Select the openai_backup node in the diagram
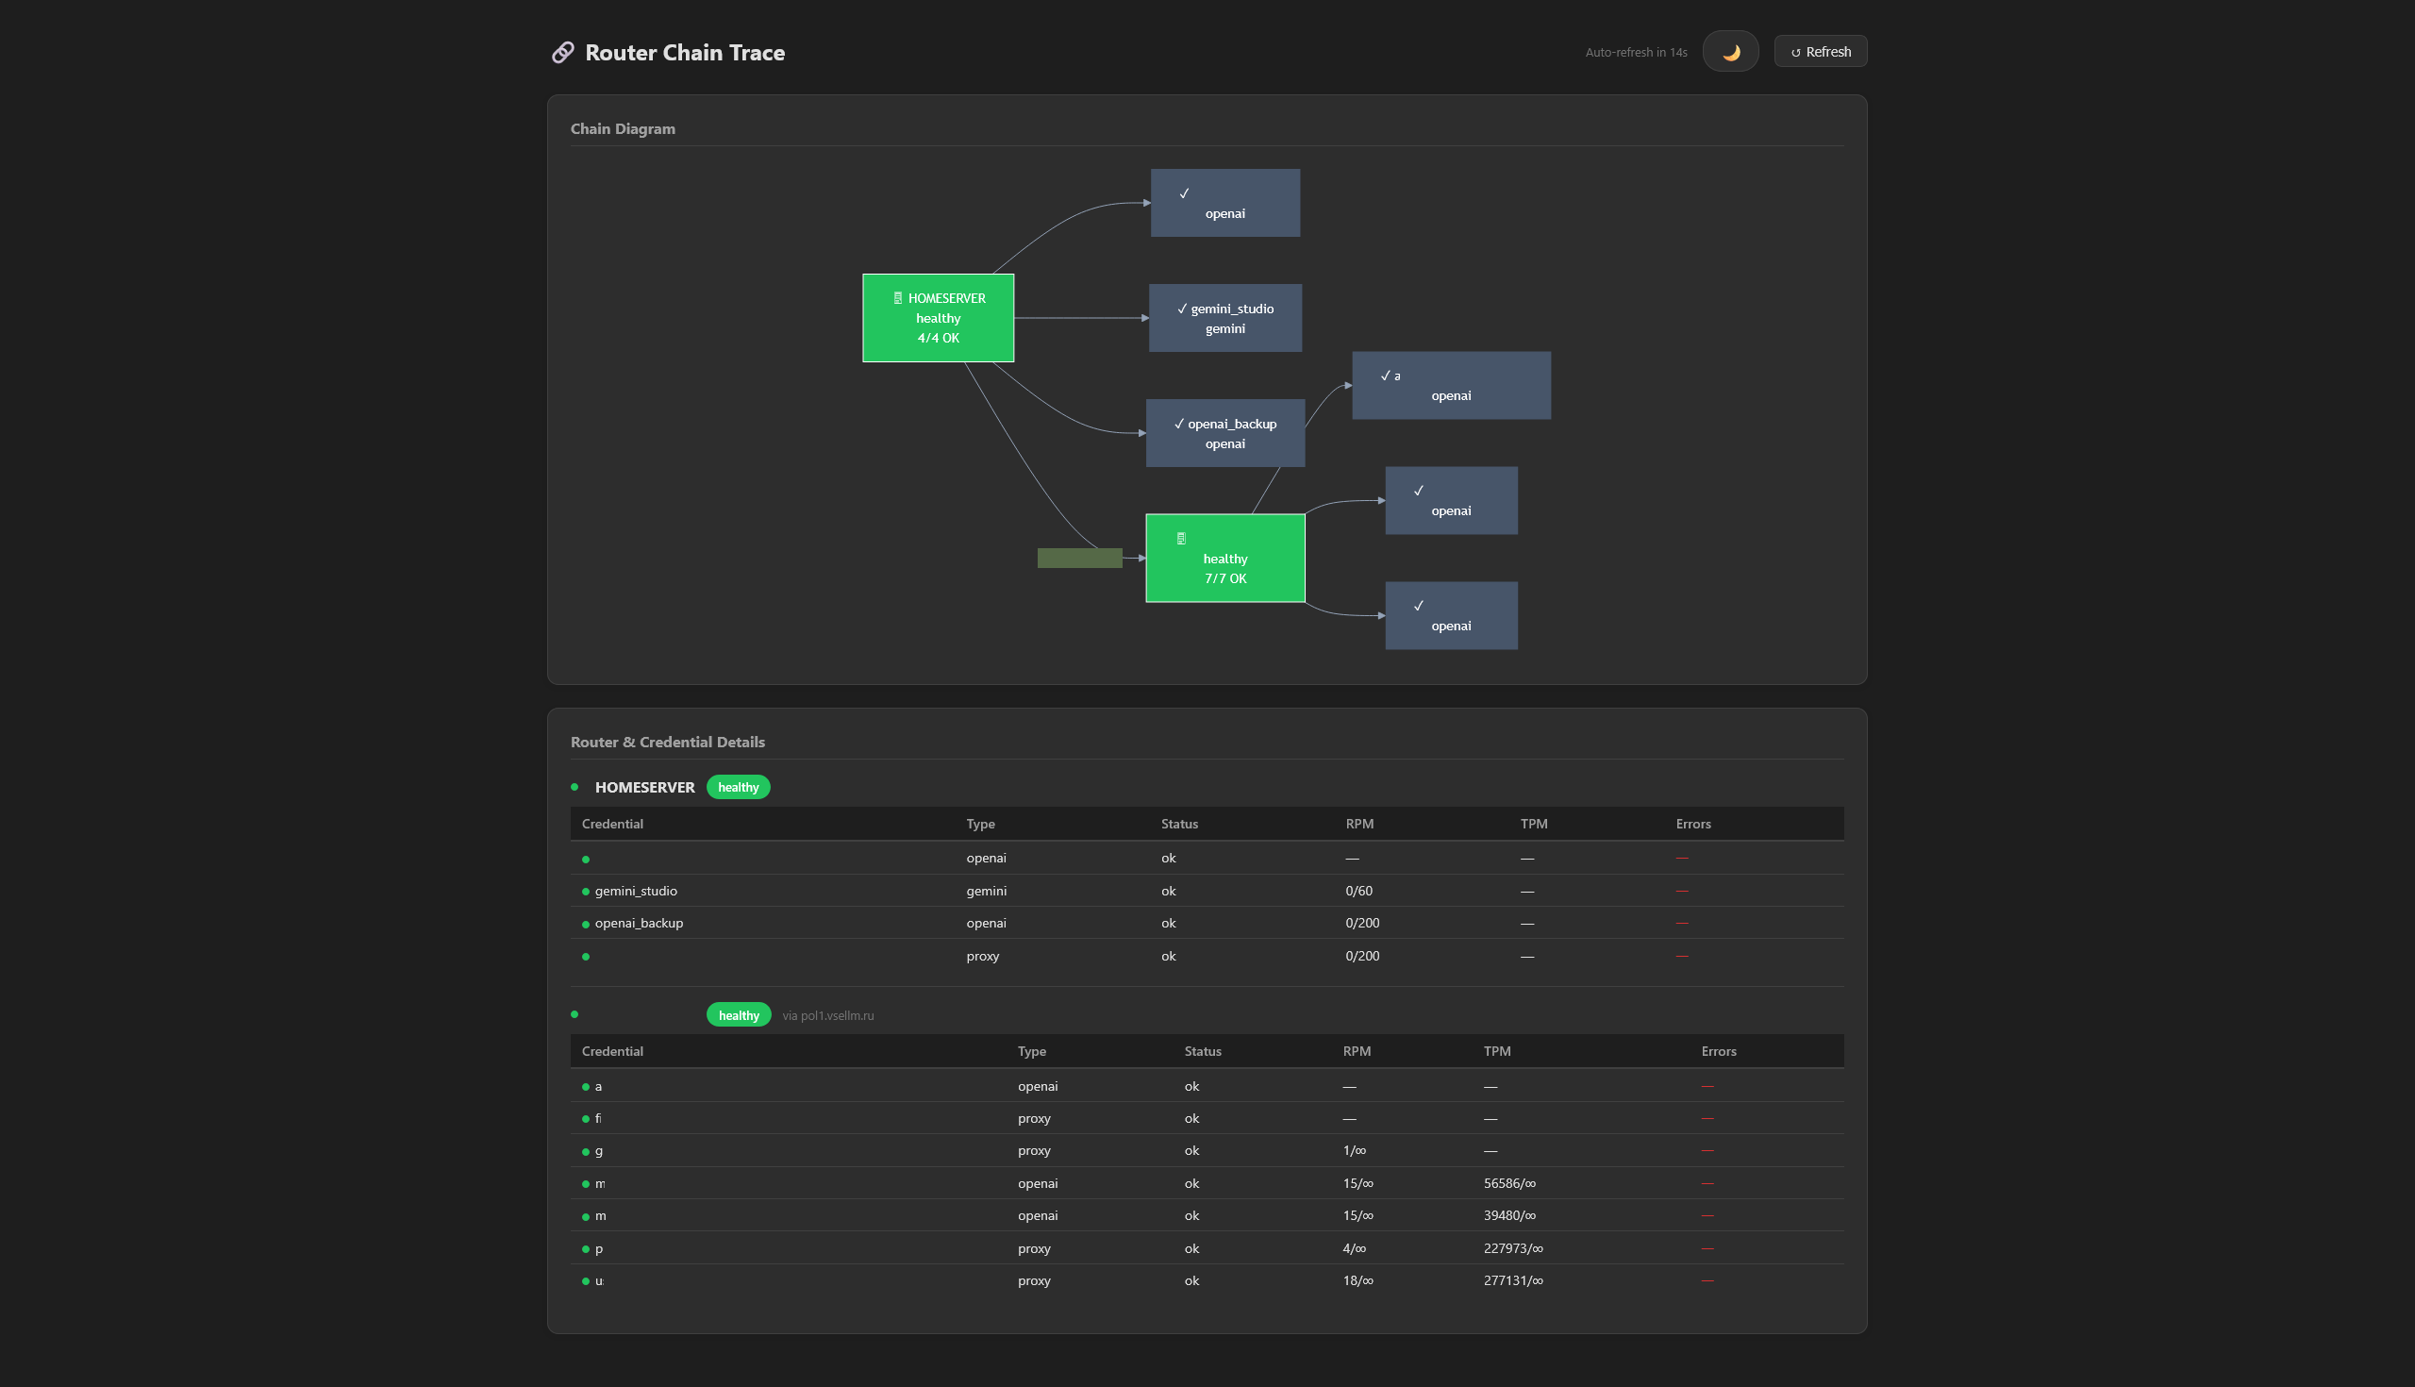Viewport: 2415px width, 1387px height. [x=1224, y=433]
